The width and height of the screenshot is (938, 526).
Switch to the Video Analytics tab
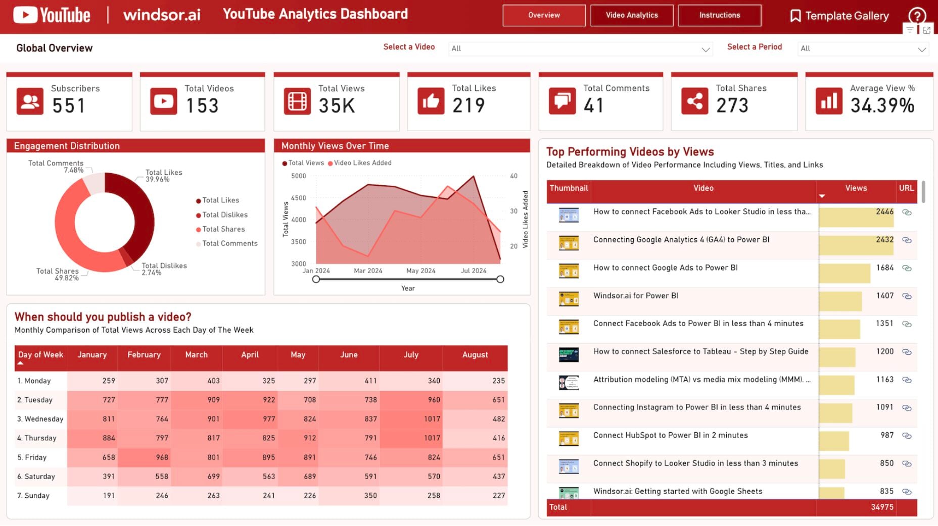click(631, 15)
